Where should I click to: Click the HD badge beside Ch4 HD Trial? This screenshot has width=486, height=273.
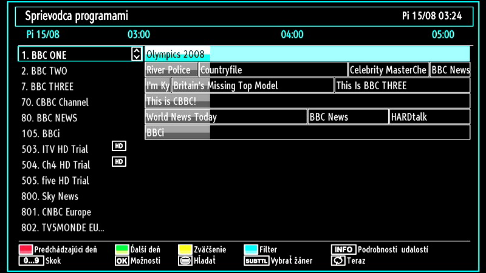[119, 161]
